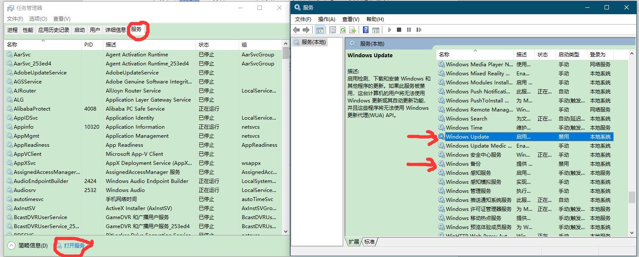Switch to 扩展 tab at Services bottom
Screen dimensions: 639x257
pyautogui.click(x=354, y=242)
